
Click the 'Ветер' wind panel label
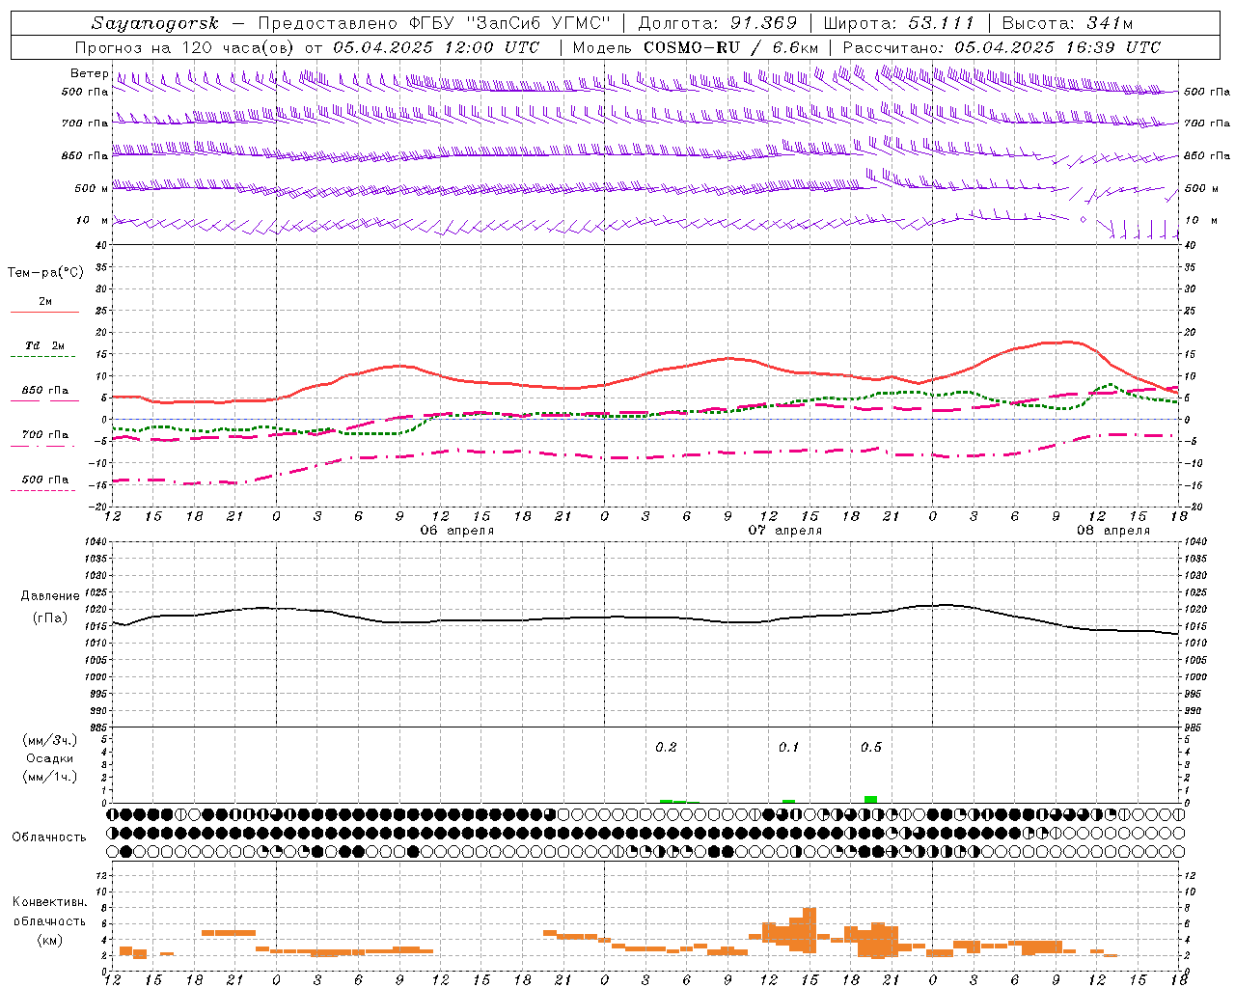[89, 73]
